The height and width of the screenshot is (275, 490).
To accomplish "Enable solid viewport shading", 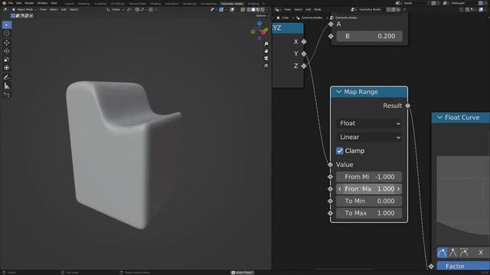I will pyautogui.click(x=253, y=10).
